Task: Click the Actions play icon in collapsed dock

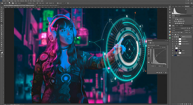Action: (x=170, y=9)
